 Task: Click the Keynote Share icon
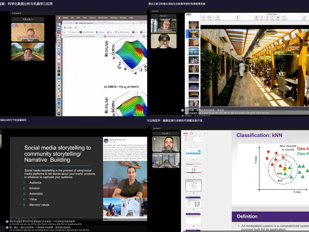[x=304, y=17]
